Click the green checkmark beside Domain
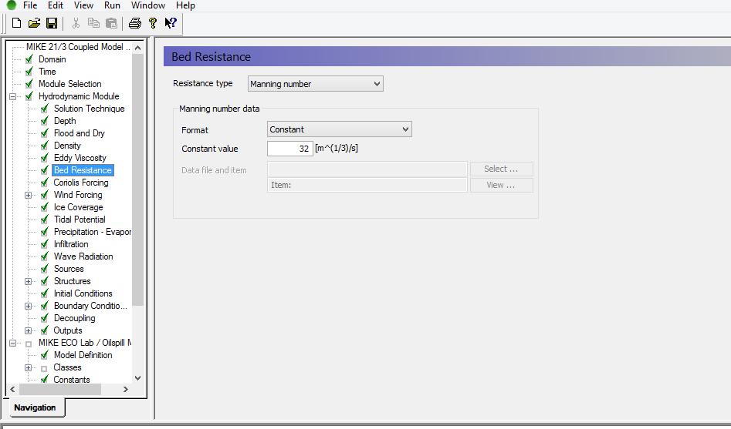The image size is (731, 429). coord(29,59)
